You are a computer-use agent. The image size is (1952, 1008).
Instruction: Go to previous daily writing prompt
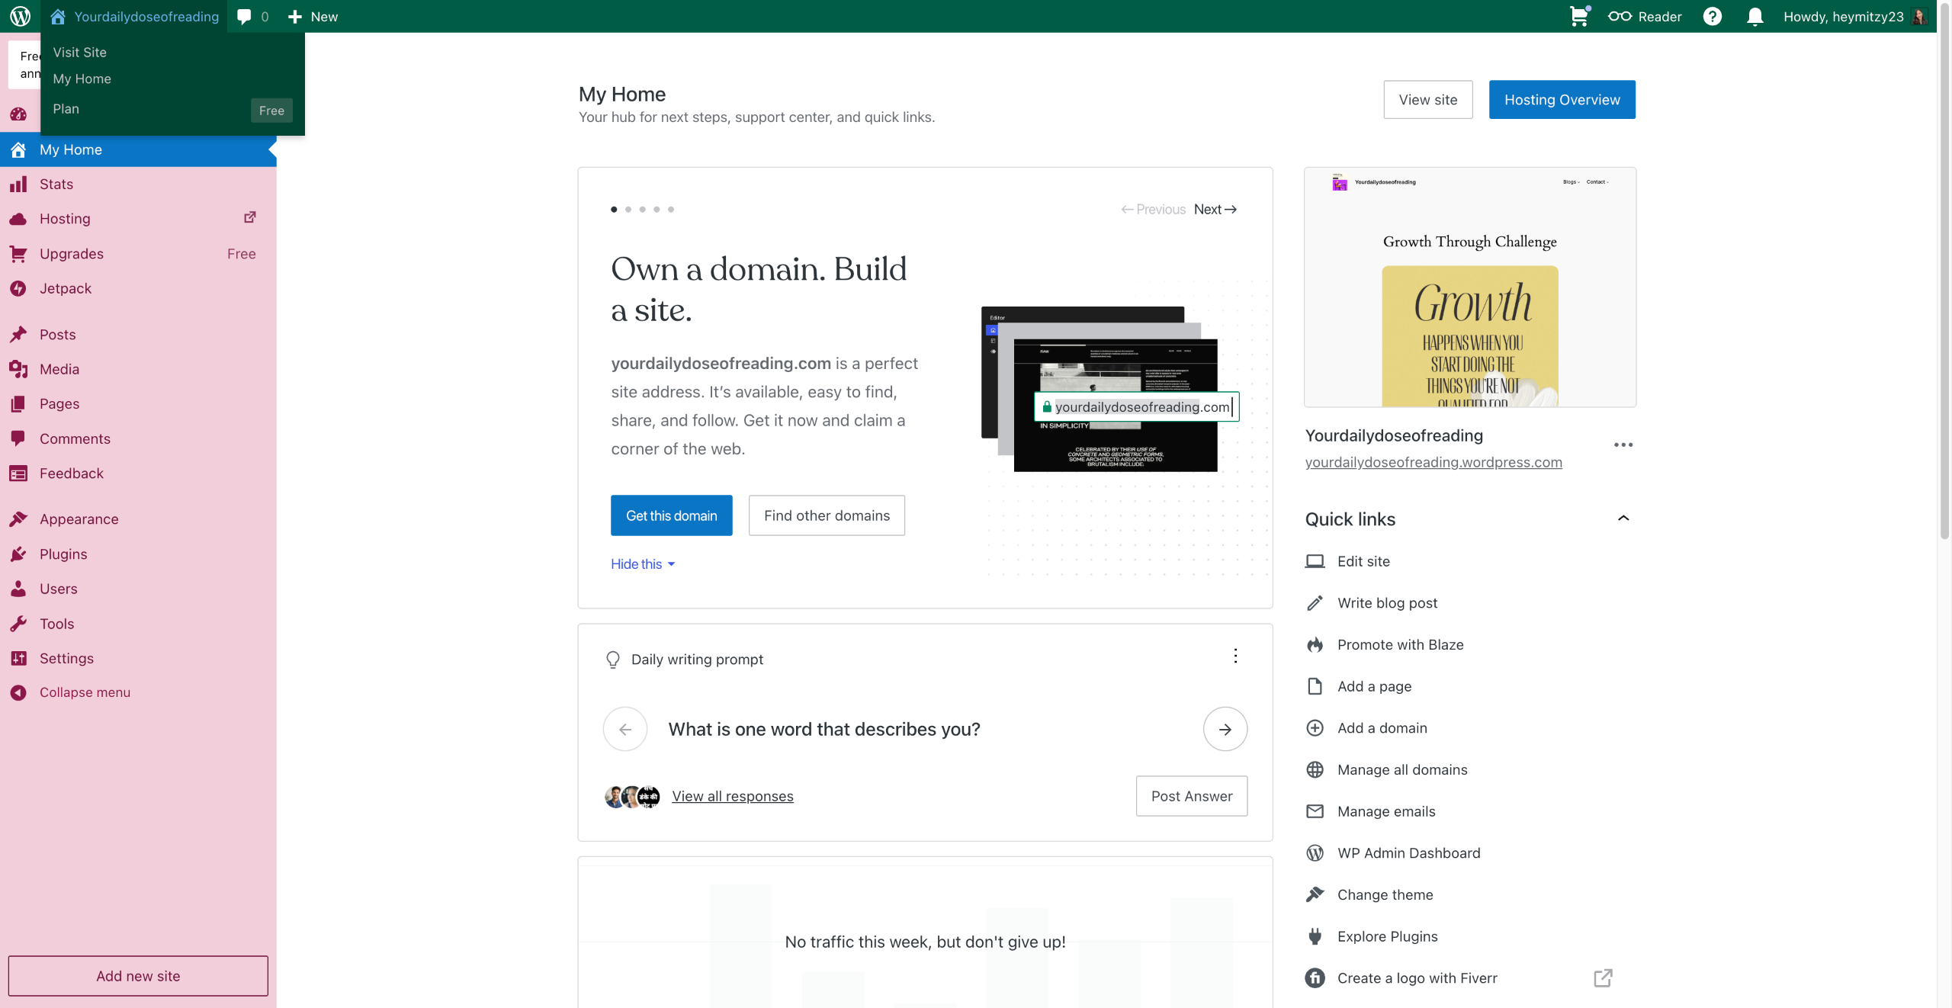[x=625, y=729]
